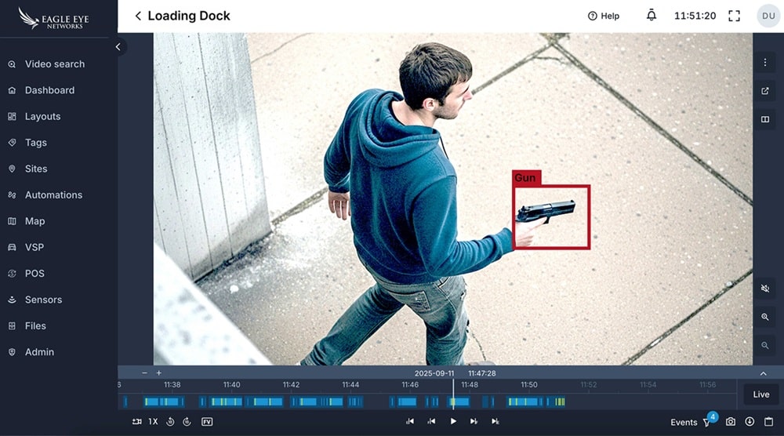Collapse the left sidebar
Viewport: 784px width, 436px height.
coord(118,47)
